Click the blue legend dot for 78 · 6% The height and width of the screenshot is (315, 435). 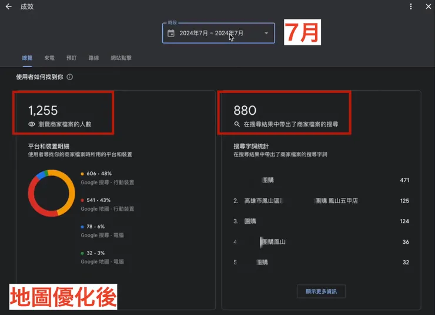pyautogui.click(x=82, y=227)
